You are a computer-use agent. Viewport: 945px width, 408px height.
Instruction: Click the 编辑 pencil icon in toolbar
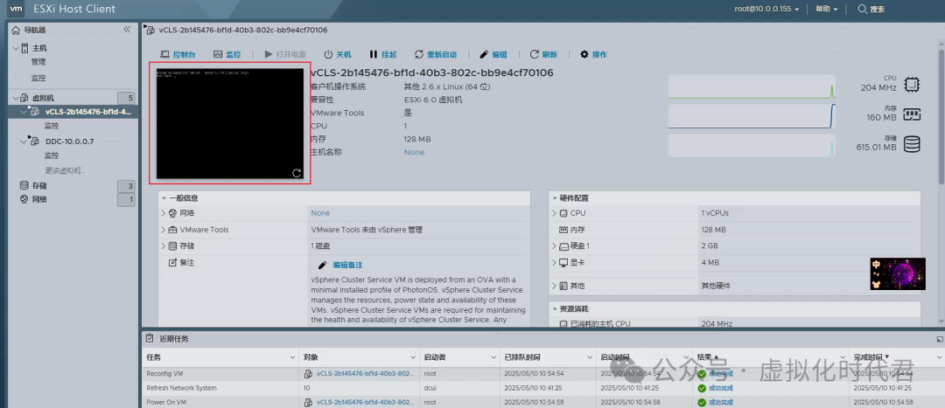point(493,54)
